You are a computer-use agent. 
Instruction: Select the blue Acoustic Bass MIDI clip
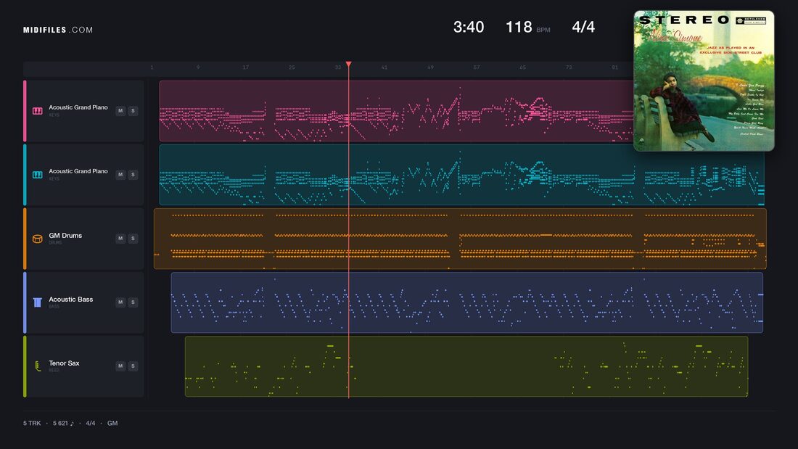pos(467,302)
